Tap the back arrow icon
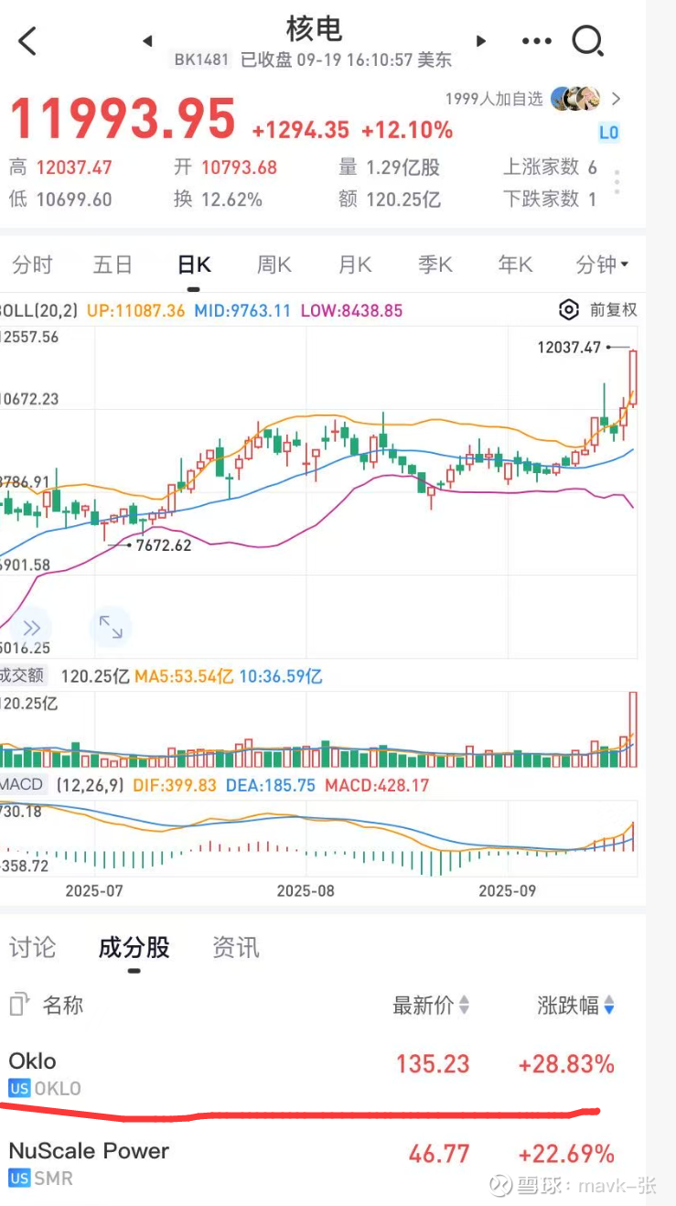 [x=27, y=41]
